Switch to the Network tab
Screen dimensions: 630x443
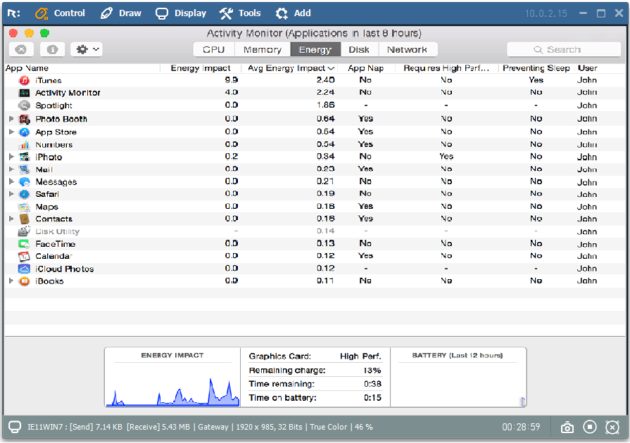(x=408, y=49)
